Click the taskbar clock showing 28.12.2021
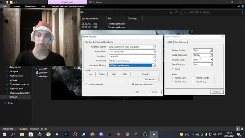The image size is (245, 138). tap(229, 135)
